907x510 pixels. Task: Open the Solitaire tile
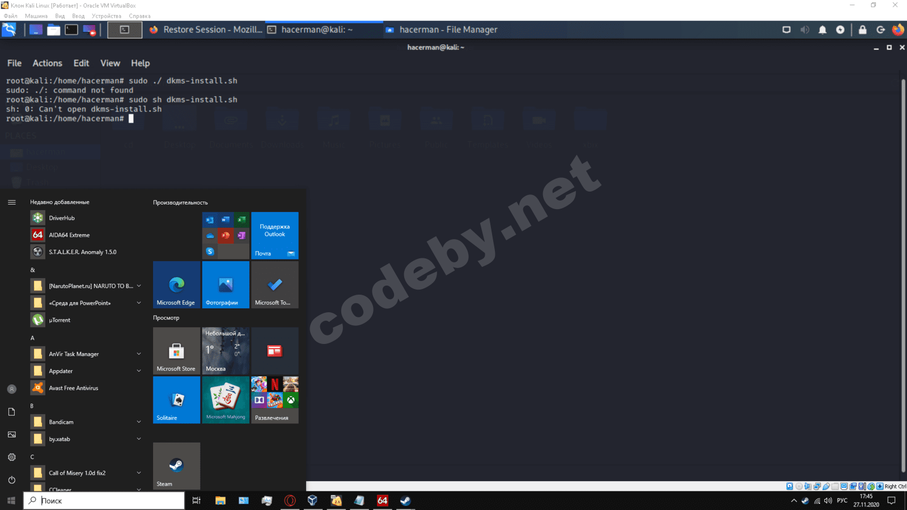tap(176, 400)
